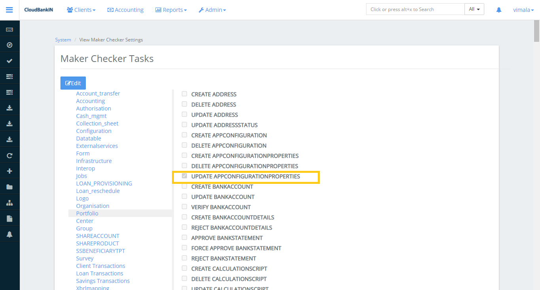Open the folder icon in the left sidebar
This screenshot has height=290, width=540.
click(x=9, y=186)
